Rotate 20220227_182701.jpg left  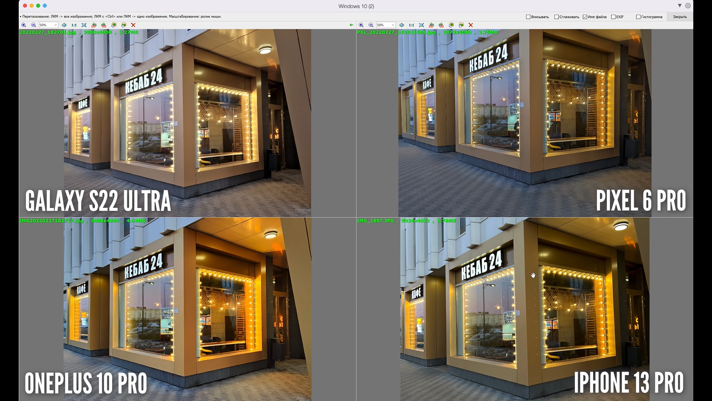click(94, 25)
